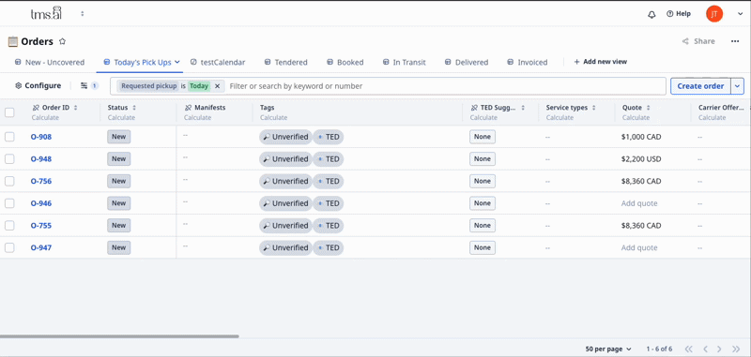Click Calculate under the Tags column

[x=273, y=117]
